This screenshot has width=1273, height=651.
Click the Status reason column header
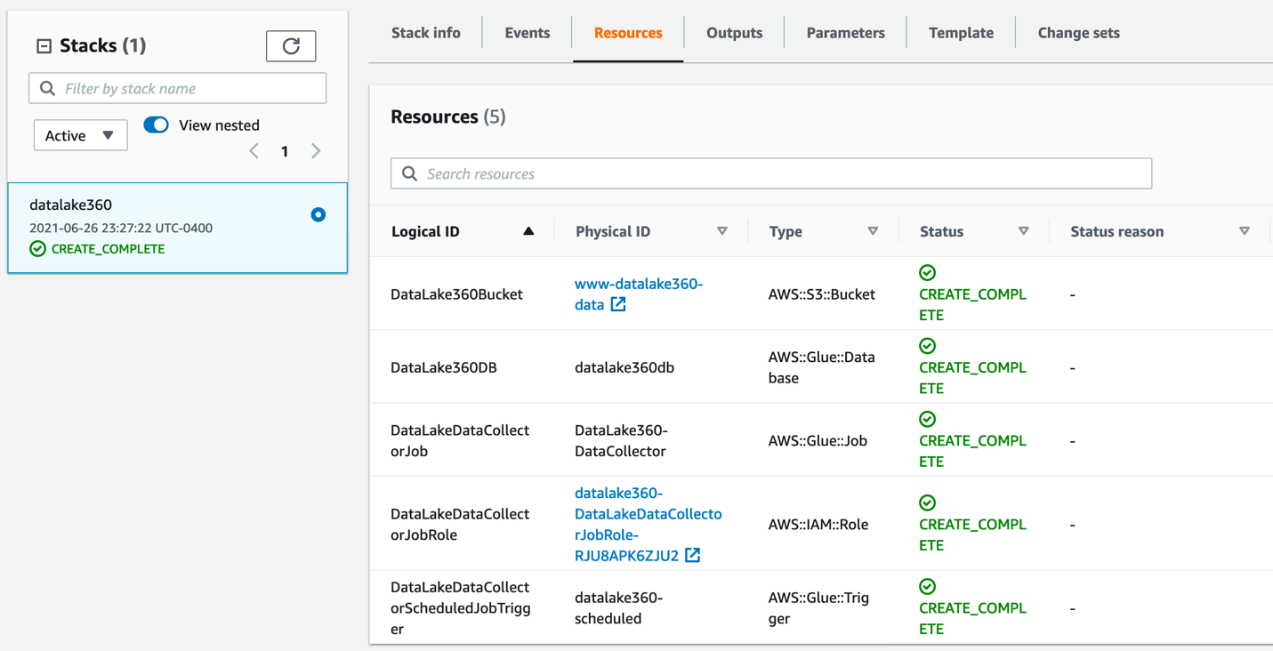[1116, 231]
